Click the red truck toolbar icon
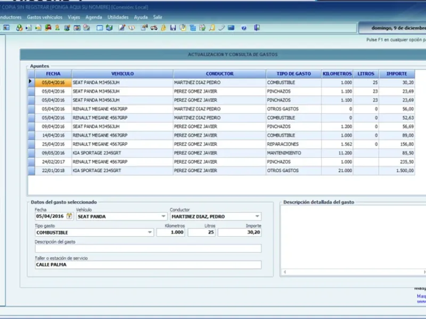 (x=48, y=28)
